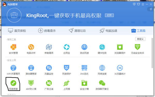Click the large toolbox circle icon in header
The image size is (155, 97).
[14, 15]
